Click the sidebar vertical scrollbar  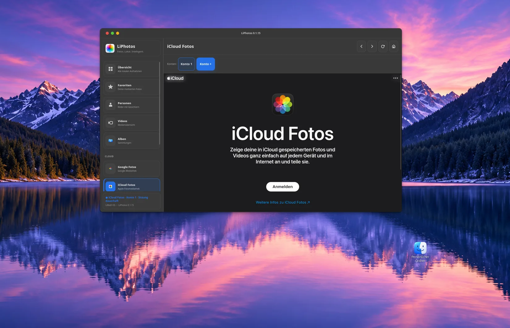pyautogui.click(x=159, y=103)
